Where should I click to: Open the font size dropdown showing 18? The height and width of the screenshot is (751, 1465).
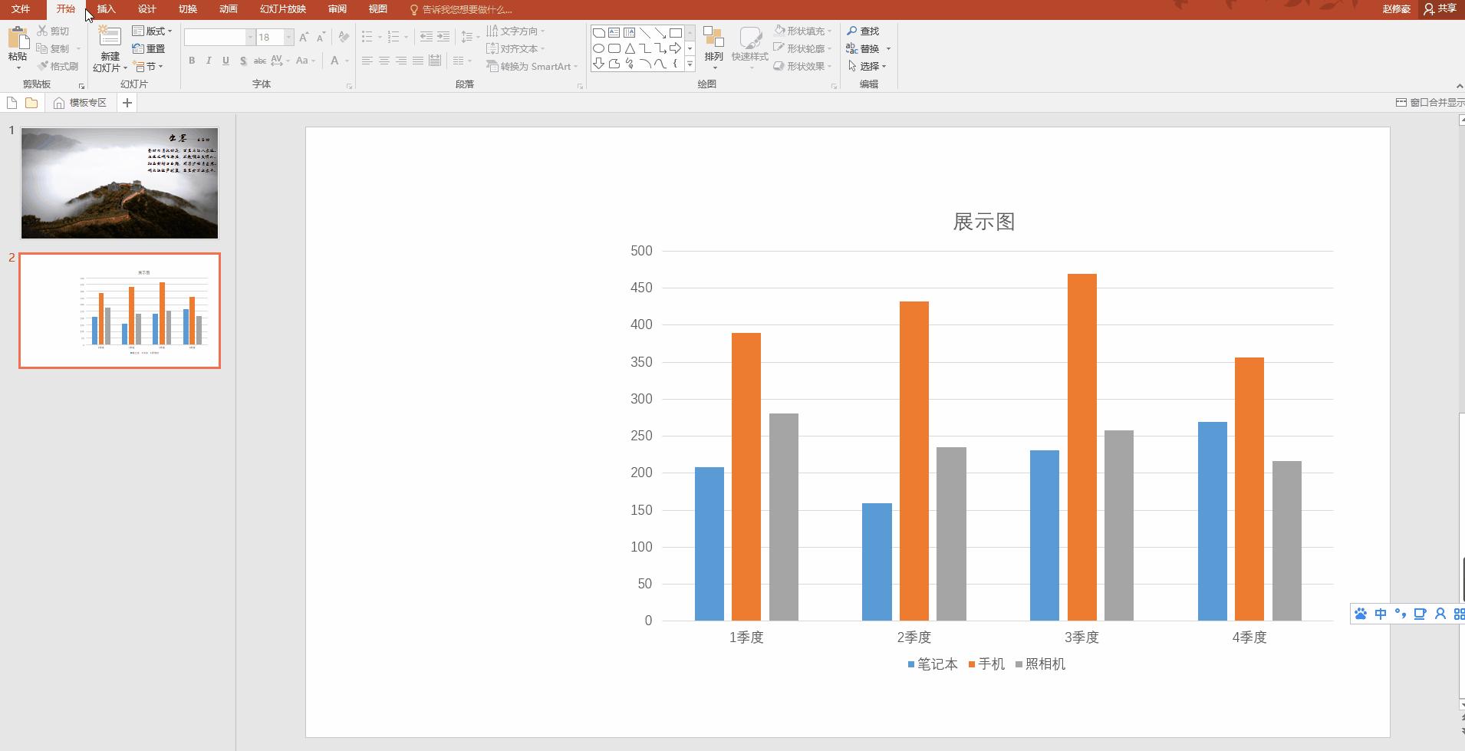pyautogui.click(x=288, y=37)
